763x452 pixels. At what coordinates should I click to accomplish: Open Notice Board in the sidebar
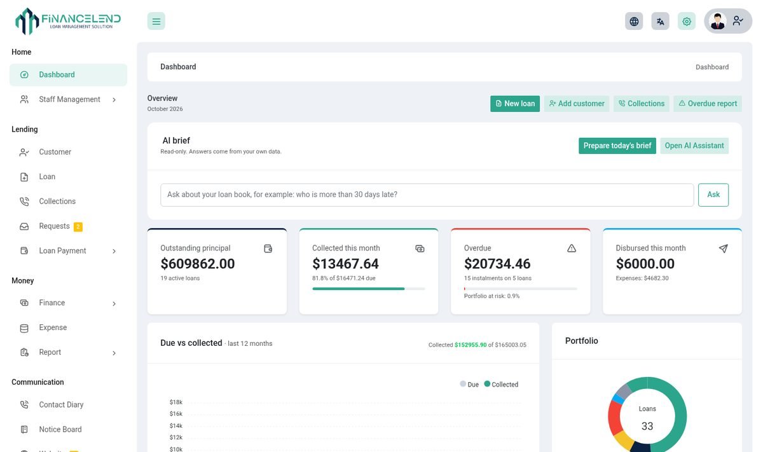[x=68, y=430]
